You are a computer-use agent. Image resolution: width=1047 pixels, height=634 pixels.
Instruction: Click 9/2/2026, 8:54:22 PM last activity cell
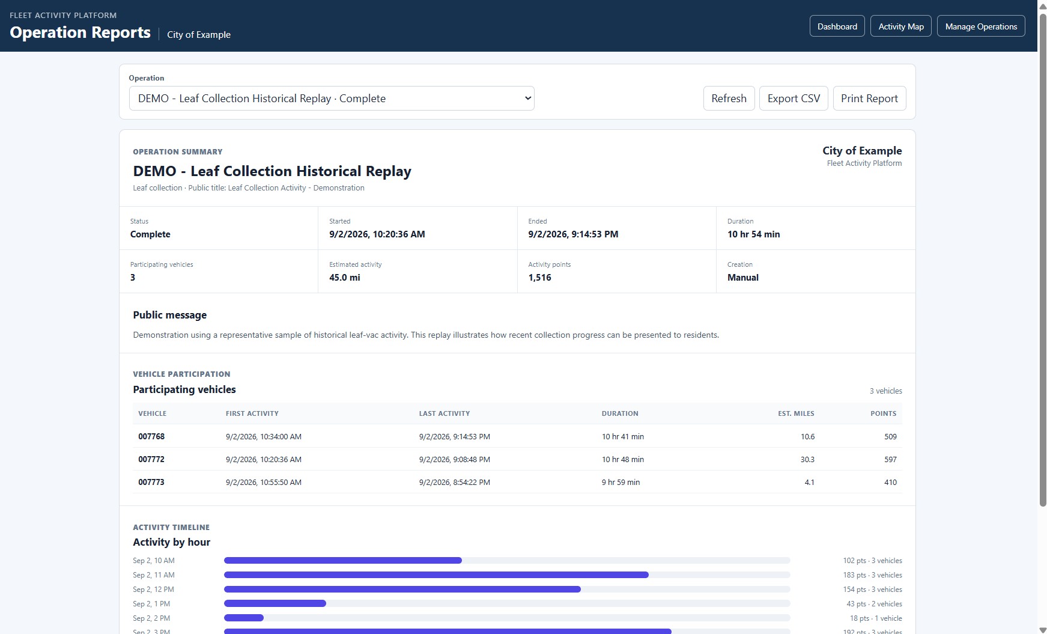click(455, 483)
